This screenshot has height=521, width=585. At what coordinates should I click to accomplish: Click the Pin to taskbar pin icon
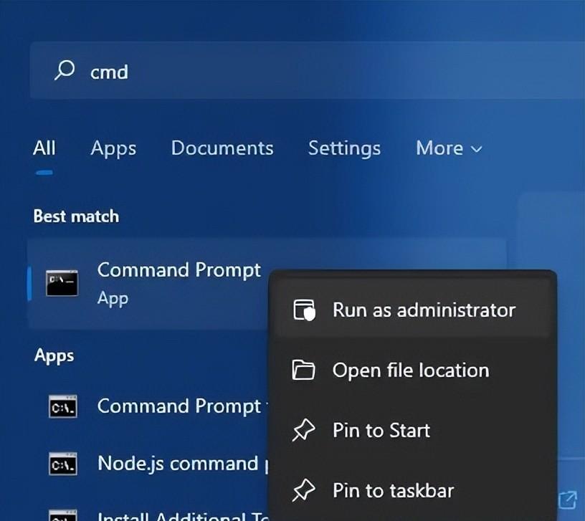[303, 490]
